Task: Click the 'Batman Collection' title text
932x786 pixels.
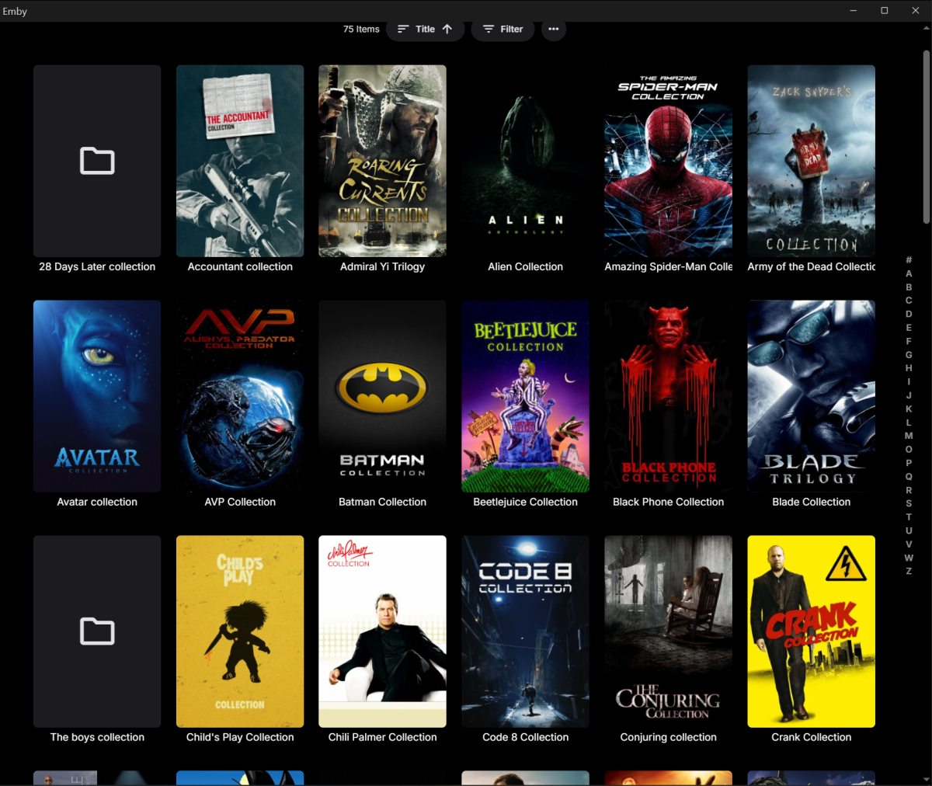Action: coord(382,502)
